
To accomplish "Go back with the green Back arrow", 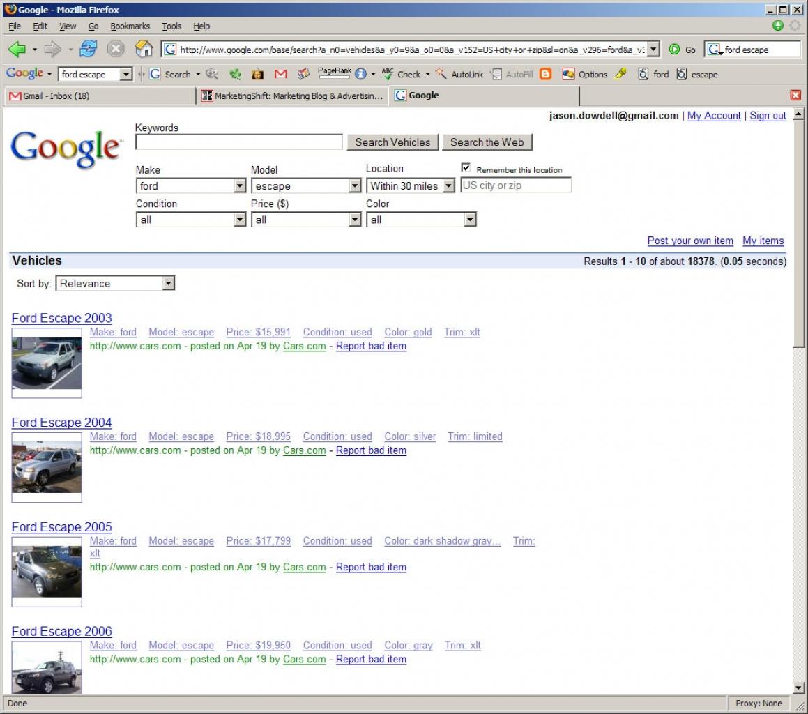I will click(17, 50).
